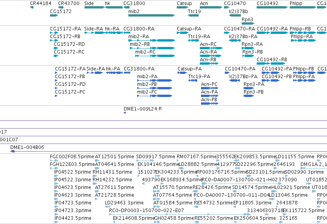Select the Phlpp gene arrow

coord(303,7)
